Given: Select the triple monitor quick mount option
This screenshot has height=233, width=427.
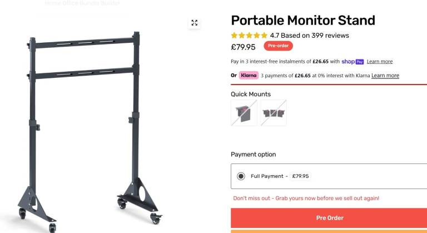Looking at the screenshot, I should tap(274, 113).
